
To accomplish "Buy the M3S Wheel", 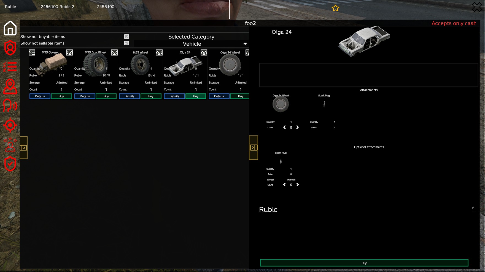I will click(151, 96).
